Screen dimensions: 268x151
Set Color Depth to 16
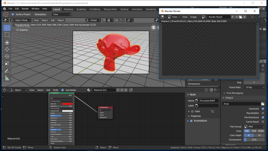(x=259, y=135)
